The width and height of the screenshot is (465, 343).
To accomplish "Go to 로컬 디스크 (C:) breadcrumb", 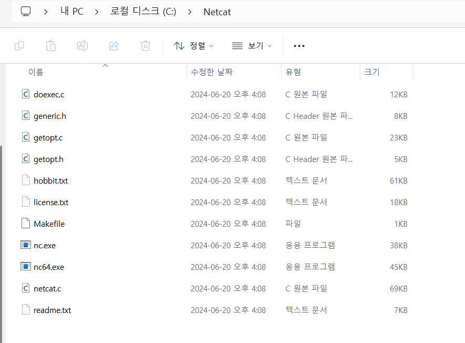I will 143,11.
